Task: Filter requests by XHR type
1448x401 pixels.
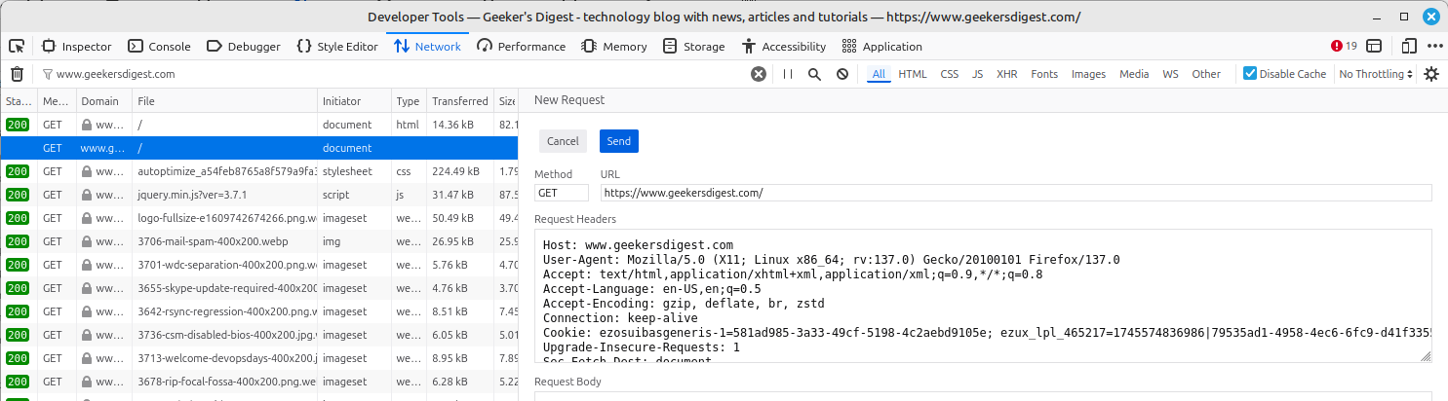Action: 1006,74
